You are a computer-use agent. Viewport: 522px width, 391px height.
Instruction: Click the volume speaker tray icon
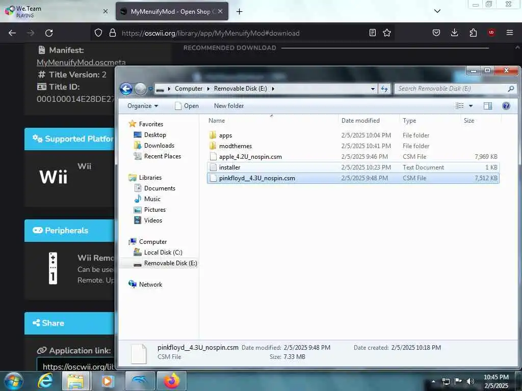[470, 381]
